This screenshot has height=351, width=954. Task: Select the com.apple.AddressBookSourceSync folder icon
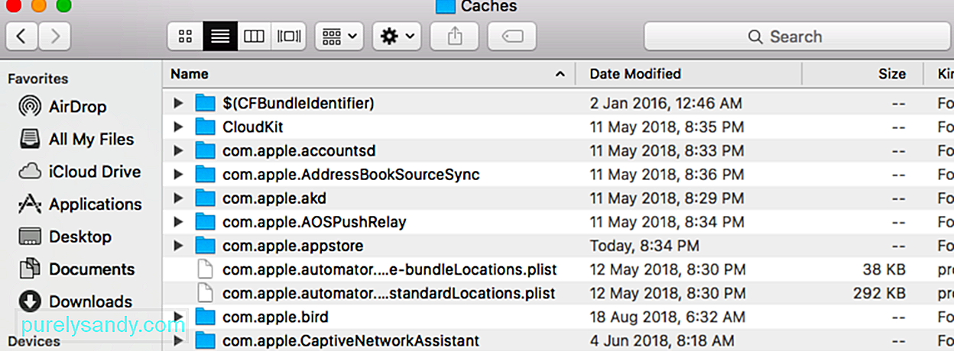point(206,175)
